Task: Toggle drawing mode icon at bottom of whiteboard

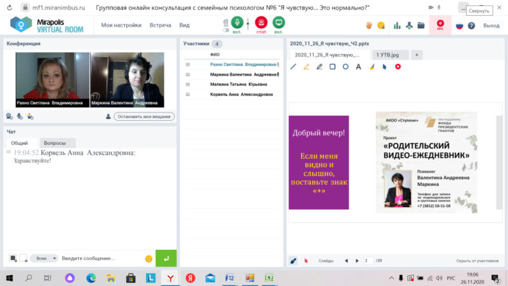Action: 293,261
